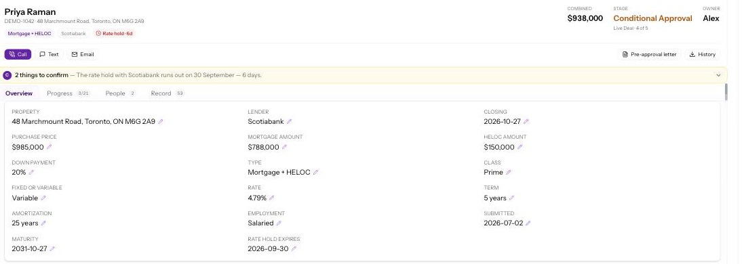Click the Live Deal 4 of 5 text
The height and width of the screenshot is (264, 742).
[x=631, y=28]
